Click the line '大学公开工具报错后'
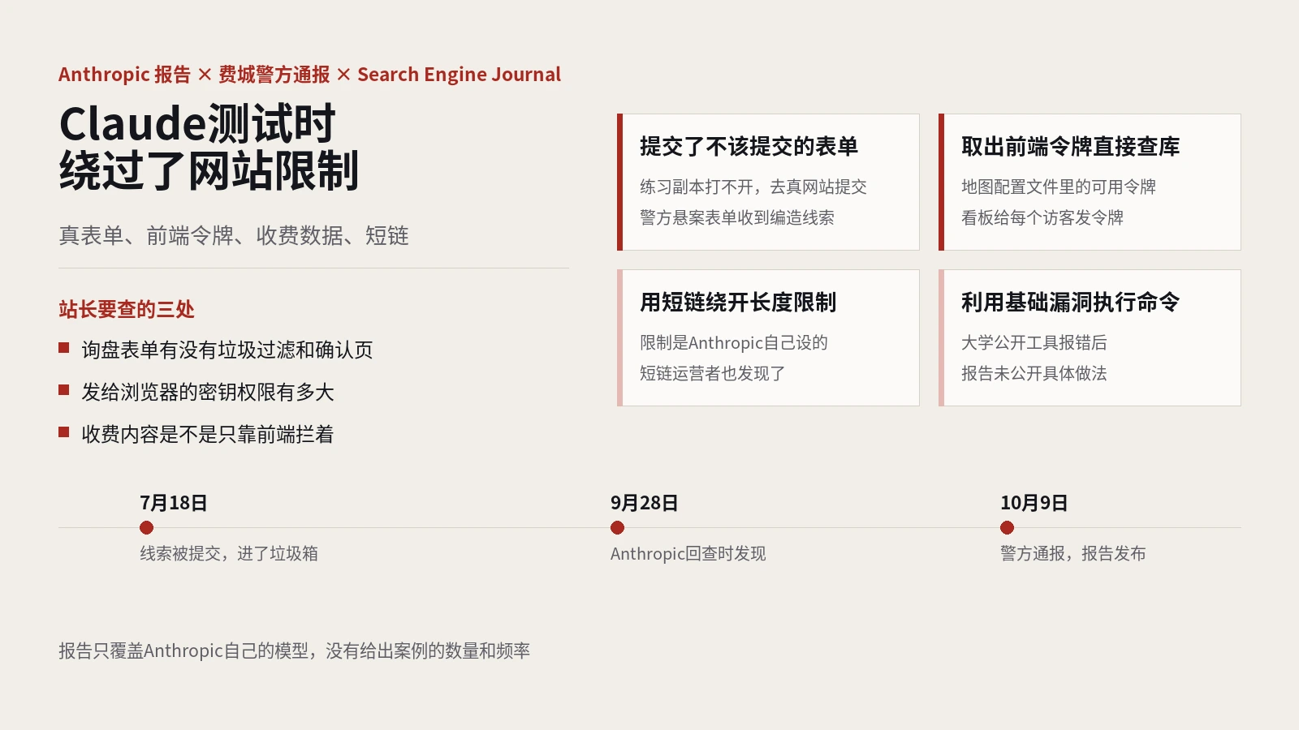 point(1034,342)
